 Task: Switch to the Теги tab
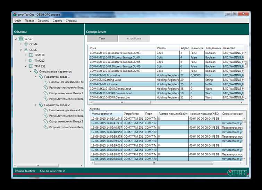(x=102, y=38)
